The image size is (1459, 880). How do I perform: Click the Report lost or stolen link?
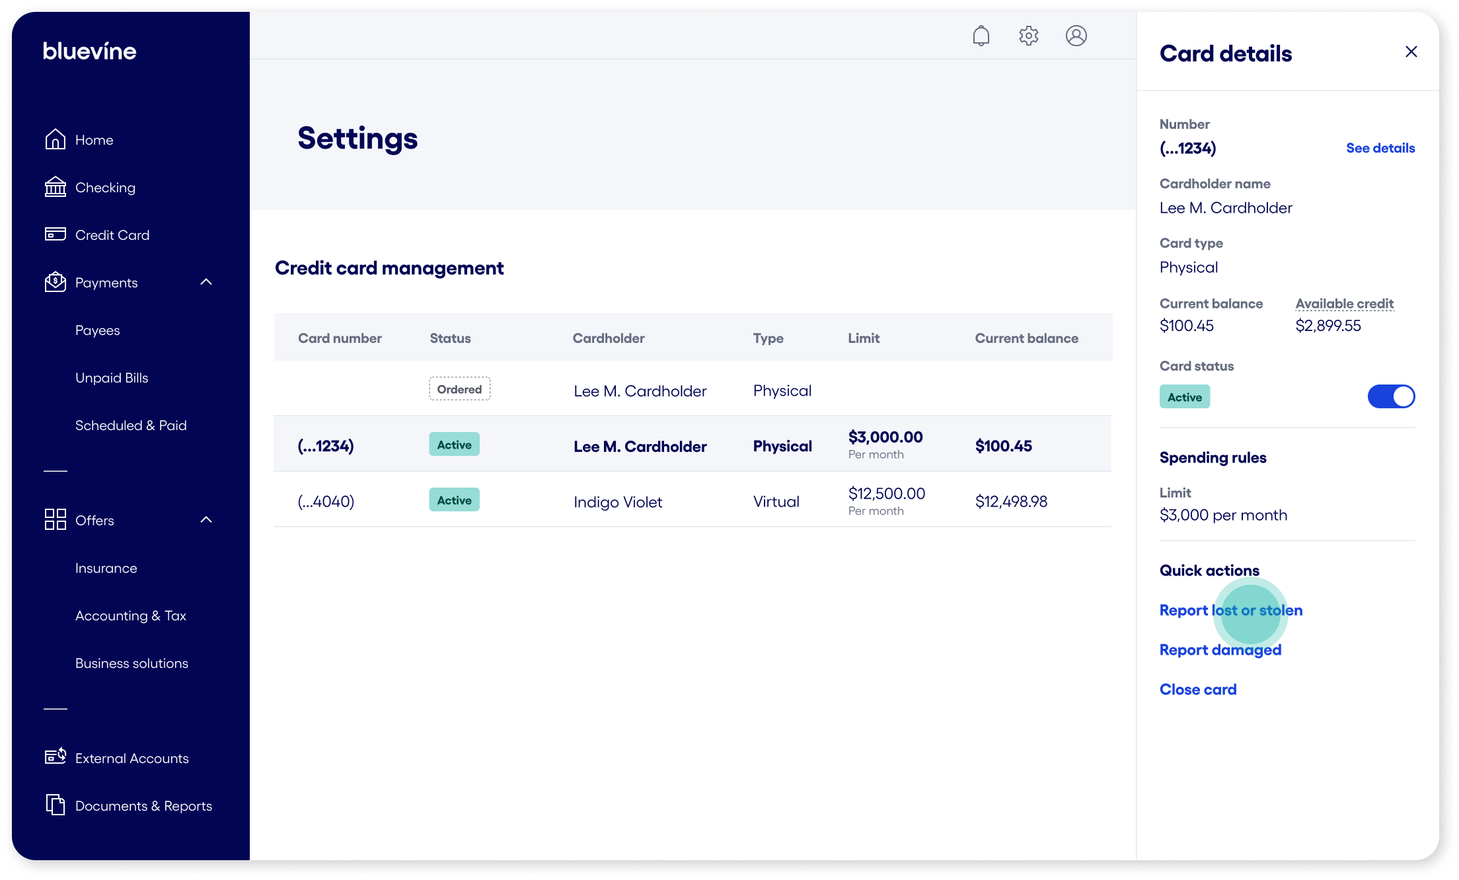pyautogui.click(x=1231, y=610)
